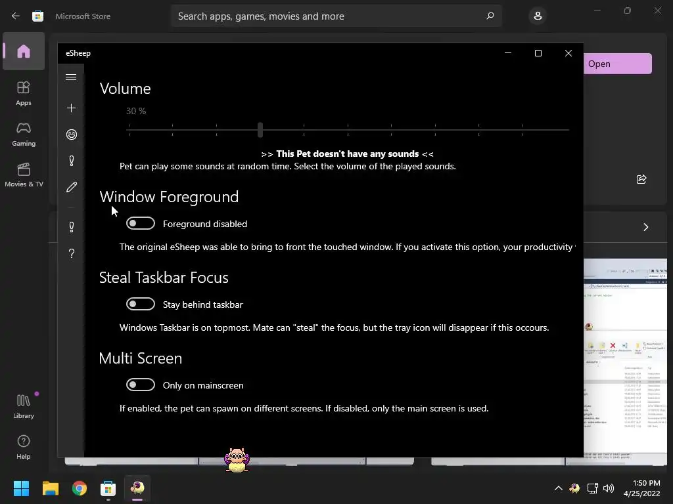This screenshot has height=504, width=673.
Task: Open Help in Microsoft Store sidebar
Action: 24,447
